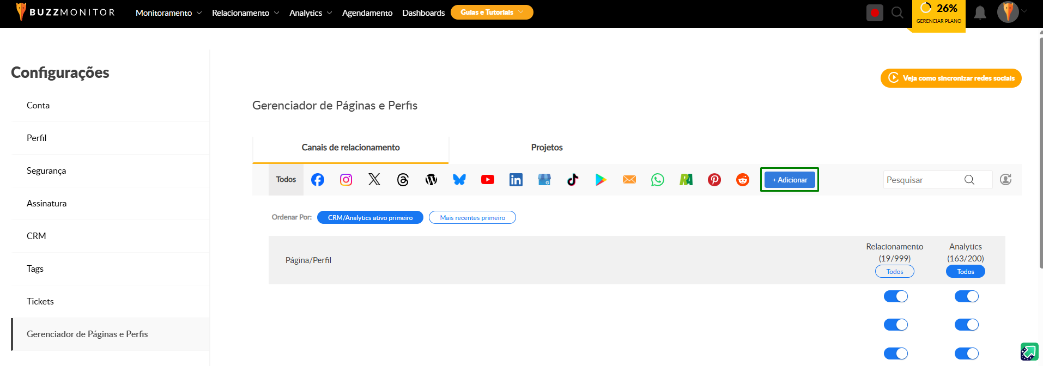Filter by WhatsApp channel icon
This screenshot has height=366, width=1043.
(658, 180)
